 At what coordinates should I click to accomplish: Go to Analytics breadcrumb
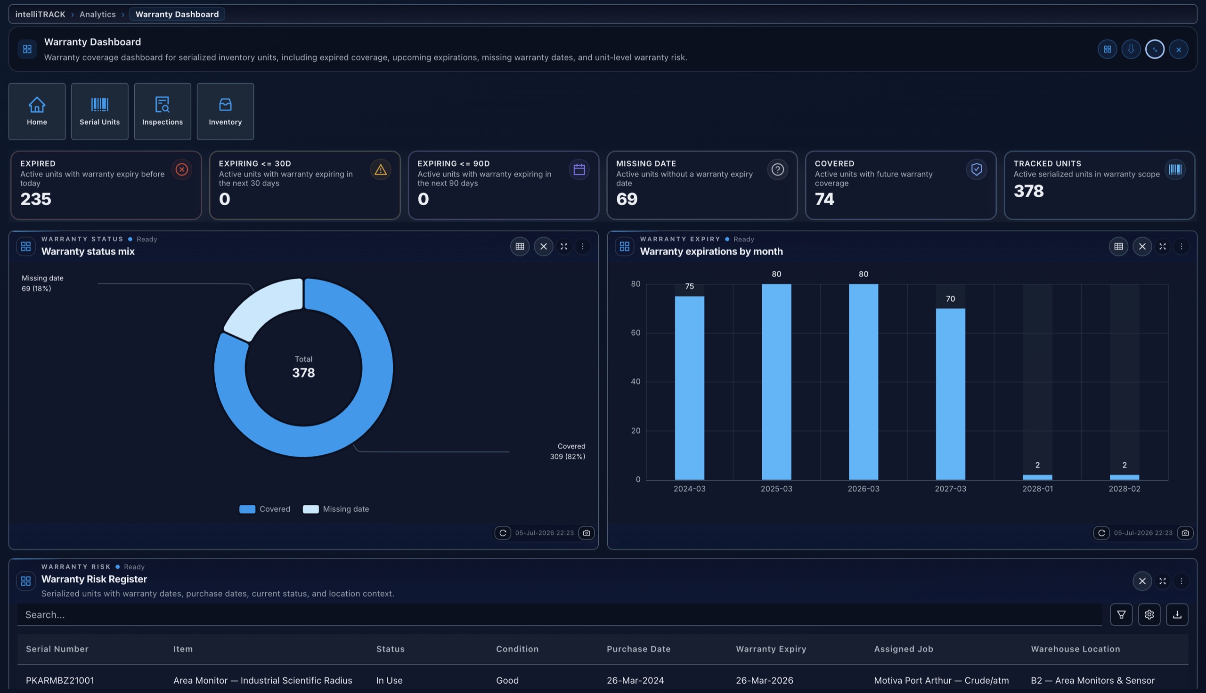click(x=98, y=14)
